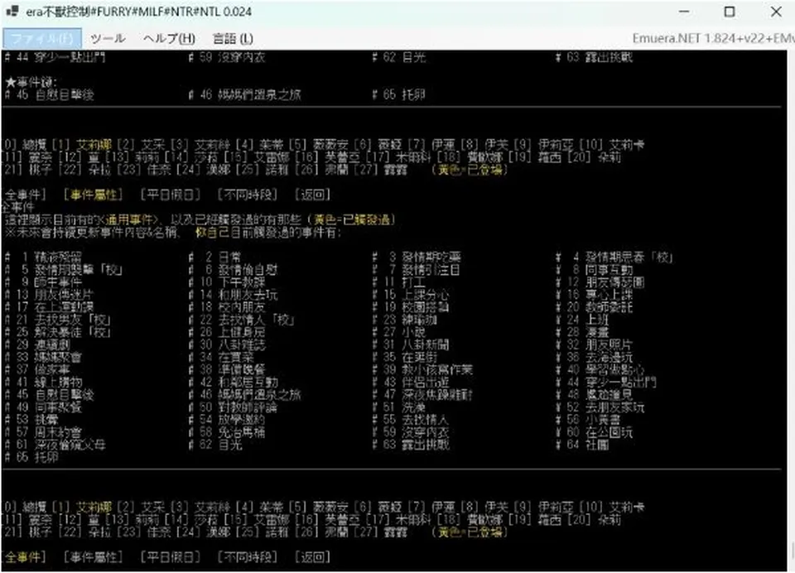The image size is (795, 573).
Task: Choose event 39 教小孩寫作業
Action: (422, 369)
